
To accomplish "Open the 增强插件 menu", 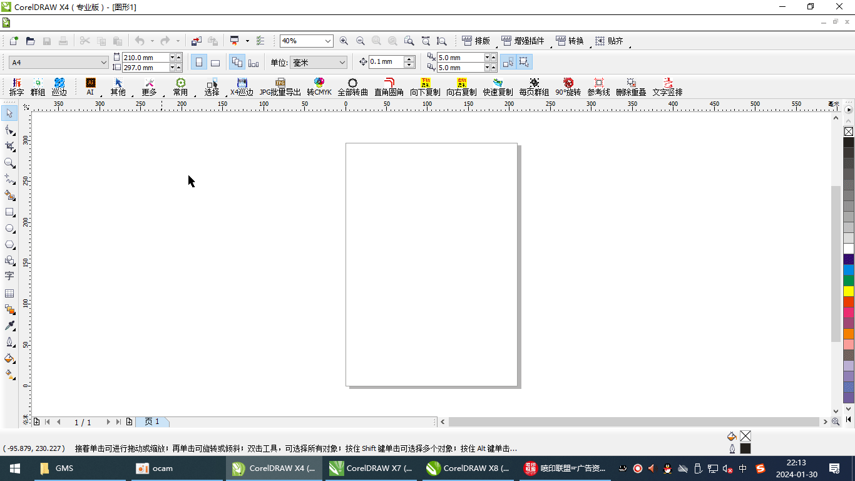I will coord(523,41).
